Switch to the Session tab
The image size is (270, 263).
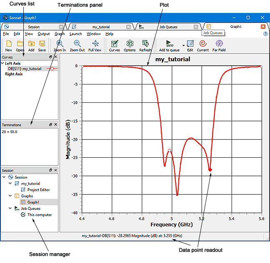[x=34, y=27]
